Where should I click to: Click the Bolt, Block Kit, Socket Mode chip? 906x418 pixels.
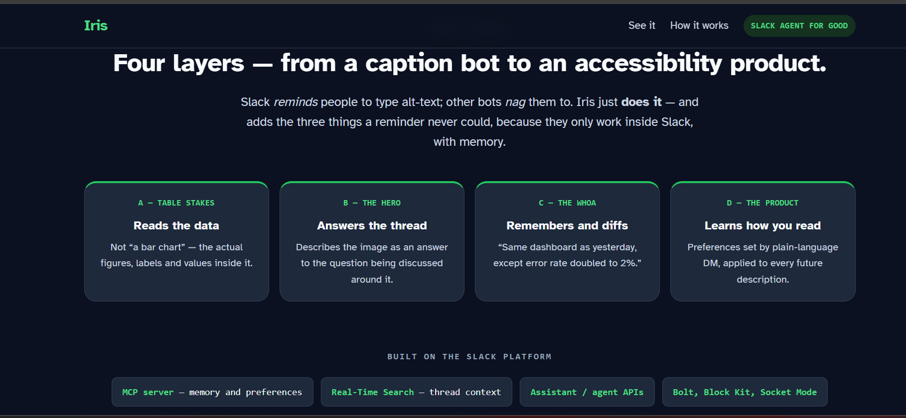coord(745,392)
